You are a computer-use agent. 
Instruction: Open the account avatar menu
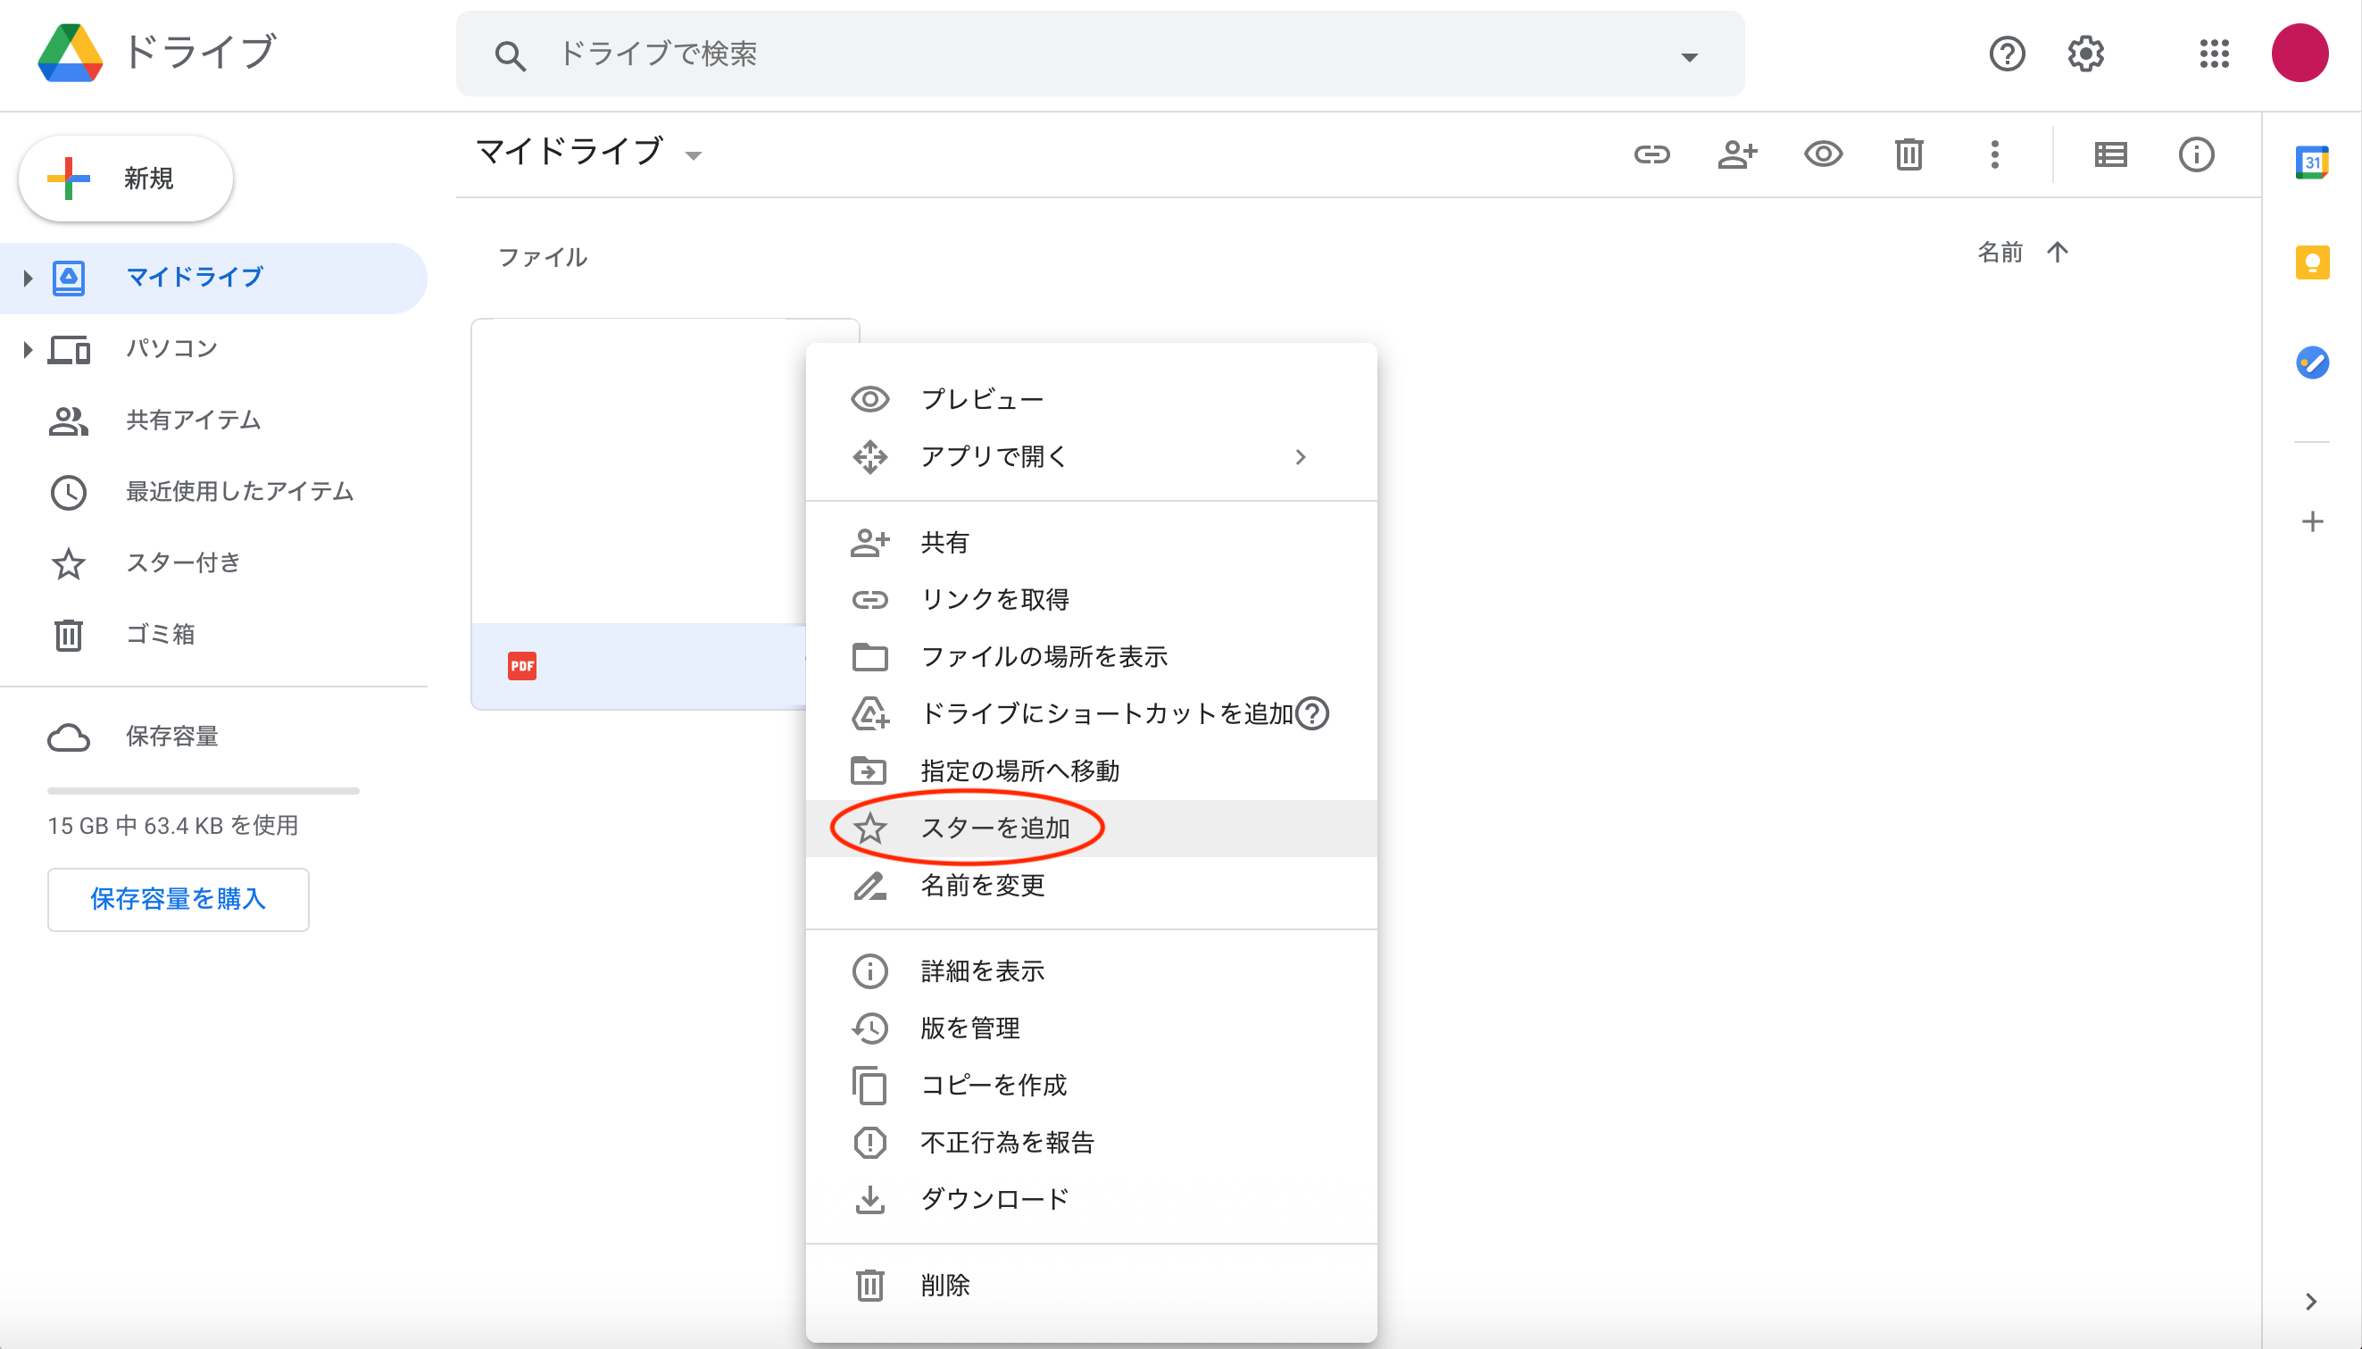2299,53
